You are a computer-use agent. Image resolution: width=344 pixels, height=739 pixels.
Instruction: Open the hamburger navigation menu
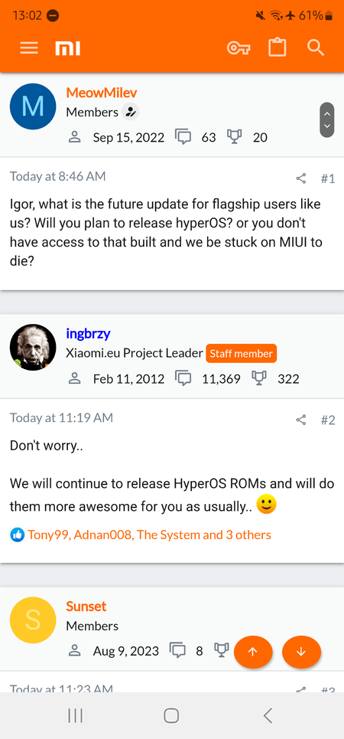pyautogui.click(x=29, y=48)
